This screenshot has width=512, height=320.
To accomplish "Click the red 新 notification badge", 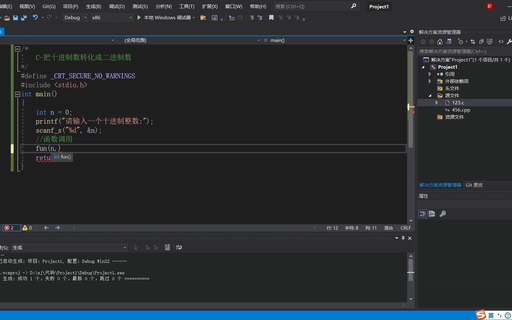I will pyautogui.click(x=489, y=6).
